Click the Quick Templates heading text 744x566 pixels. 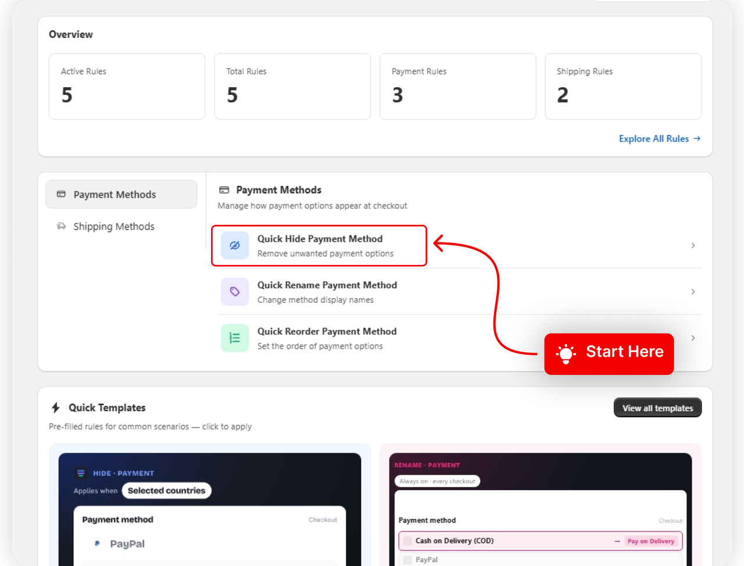pyautogui.click(x=107, y=407)
